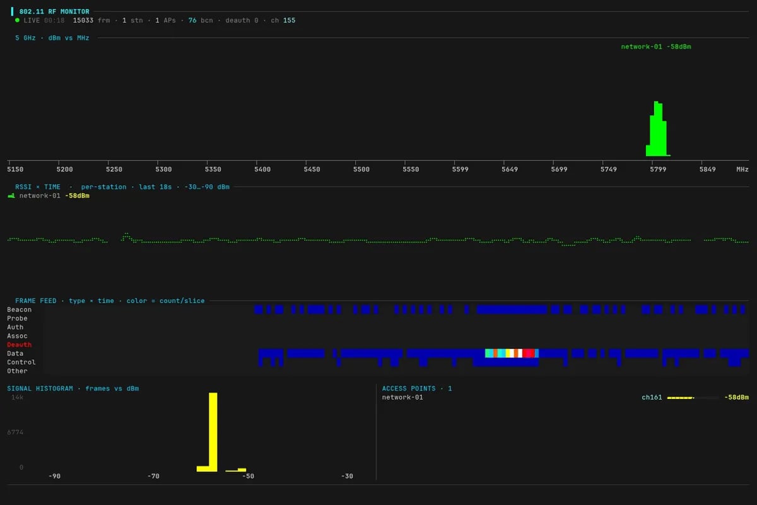
Task: Click the -30…-90 dBm range label
Action: 207,187
